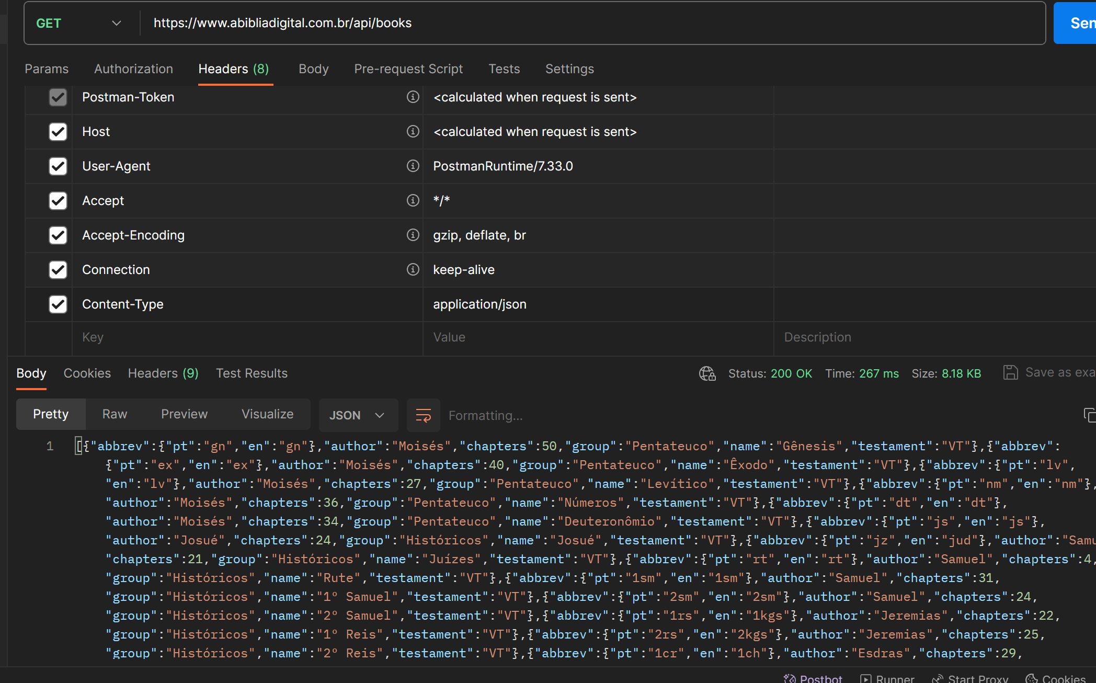This screenshot has height=683, width=1096.
Task: Open the Collection Runner
Action: click(889, 678)
